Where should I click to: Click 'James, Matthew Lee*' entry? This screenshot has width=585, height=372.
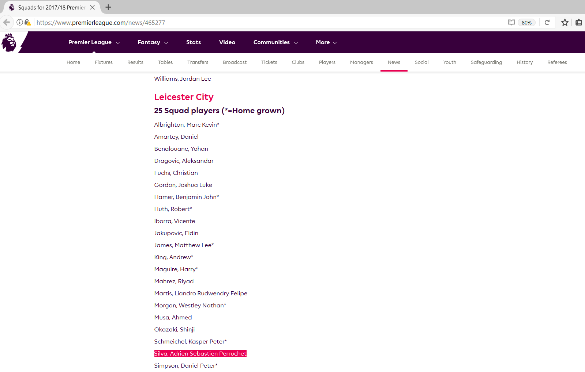(184, 245)
